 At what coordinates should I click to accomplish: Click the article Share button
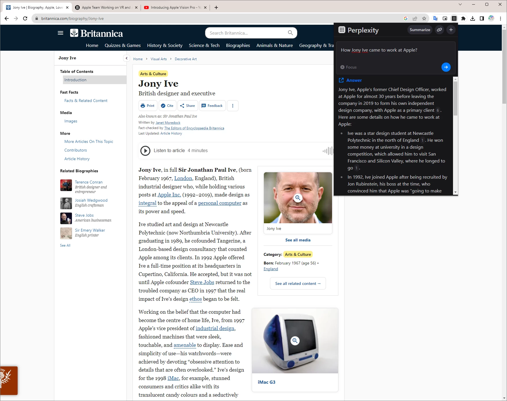click(188, 106)
